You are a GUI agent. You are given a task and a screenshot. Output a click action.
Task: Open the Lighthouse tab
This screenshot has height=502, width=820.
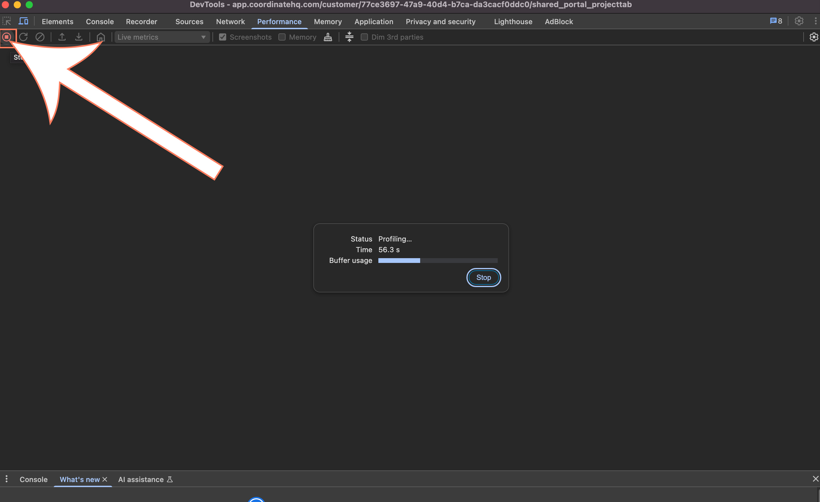pyautogui.click(x=513, y=21)
